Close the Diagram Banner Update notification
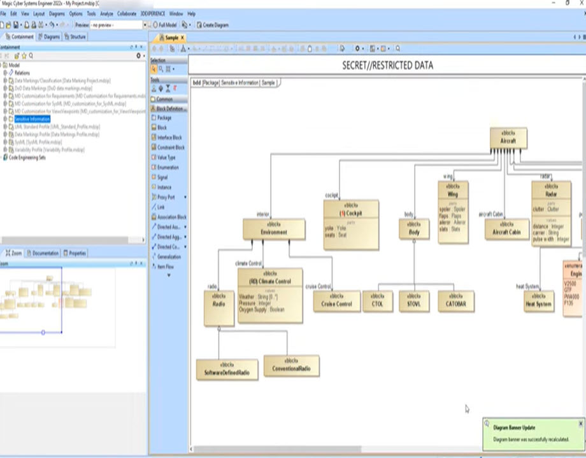Viewport: 586px width, 458px height. click(x=580, y=423)
